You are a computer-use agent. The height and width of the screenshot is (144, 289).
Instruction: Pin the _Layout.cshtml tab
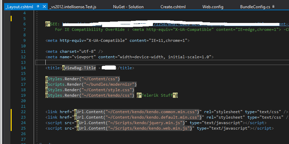click(38, 7)
